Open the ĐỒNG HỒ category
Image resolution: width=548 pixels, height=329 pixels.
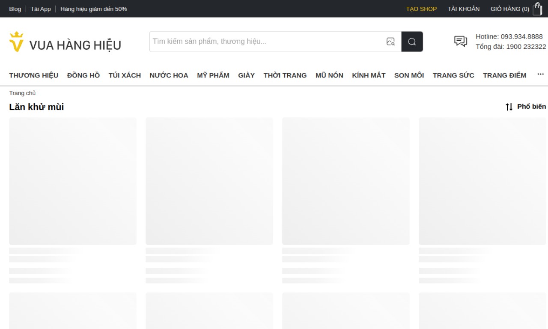[83, 75]
